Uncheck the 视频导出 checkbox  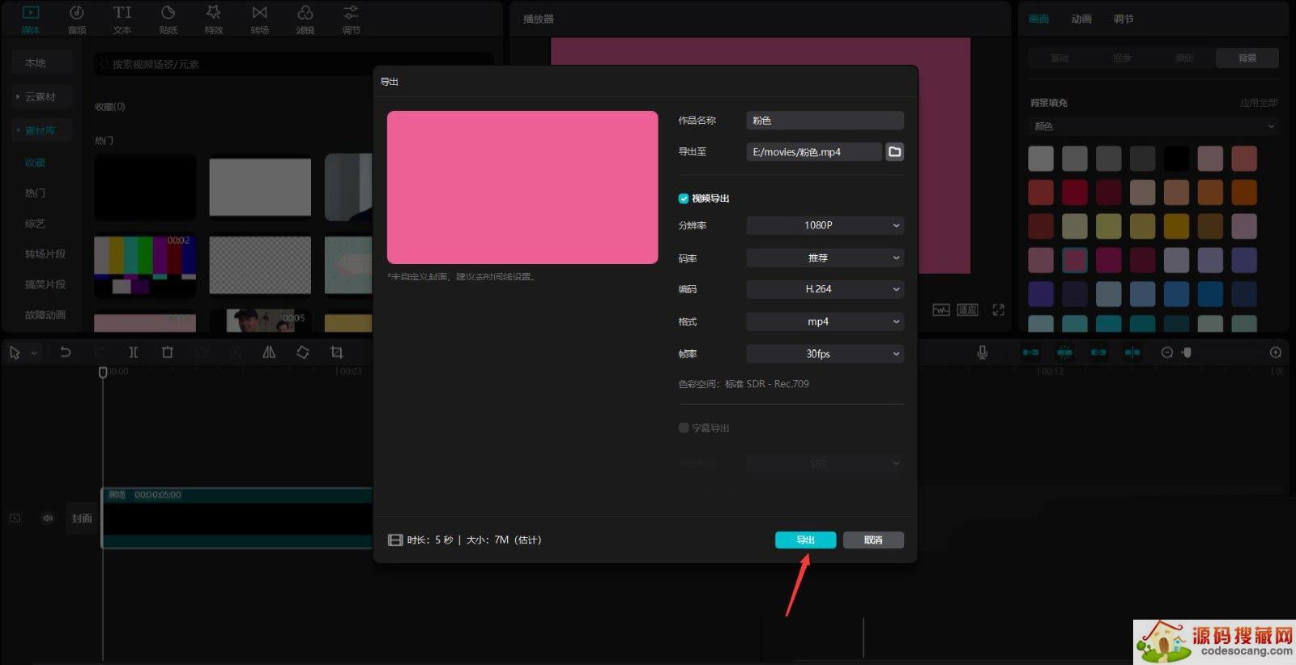pos(684,198)
